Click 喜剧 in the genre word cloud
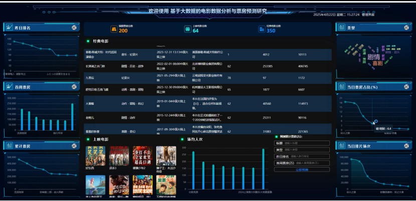 click(377, 63)
